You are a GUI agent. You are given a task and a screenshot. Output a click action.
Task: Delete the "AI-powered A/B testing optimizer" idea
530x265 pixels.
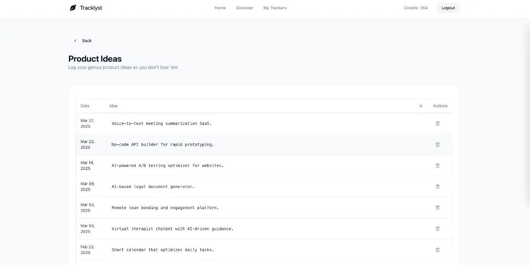[x=438, y=166]
